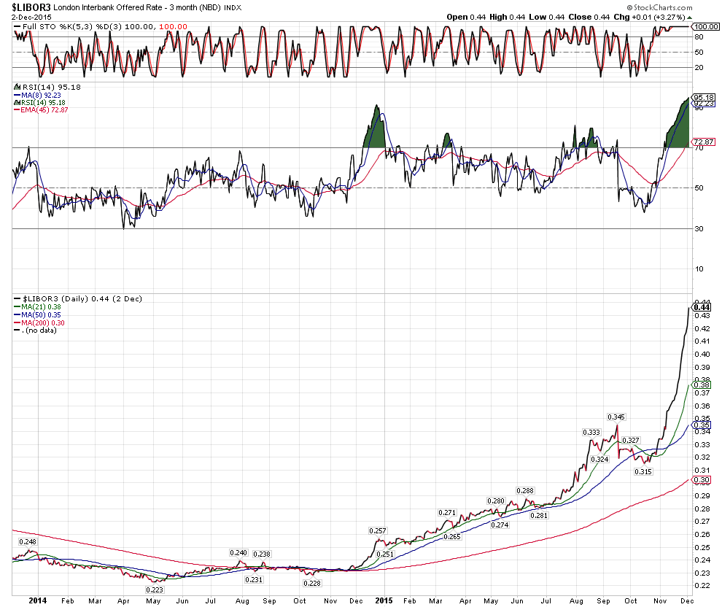Click the Chg +0.01 (+3.27%) readout
The image size is (722, 607).
tap(649, 17)
